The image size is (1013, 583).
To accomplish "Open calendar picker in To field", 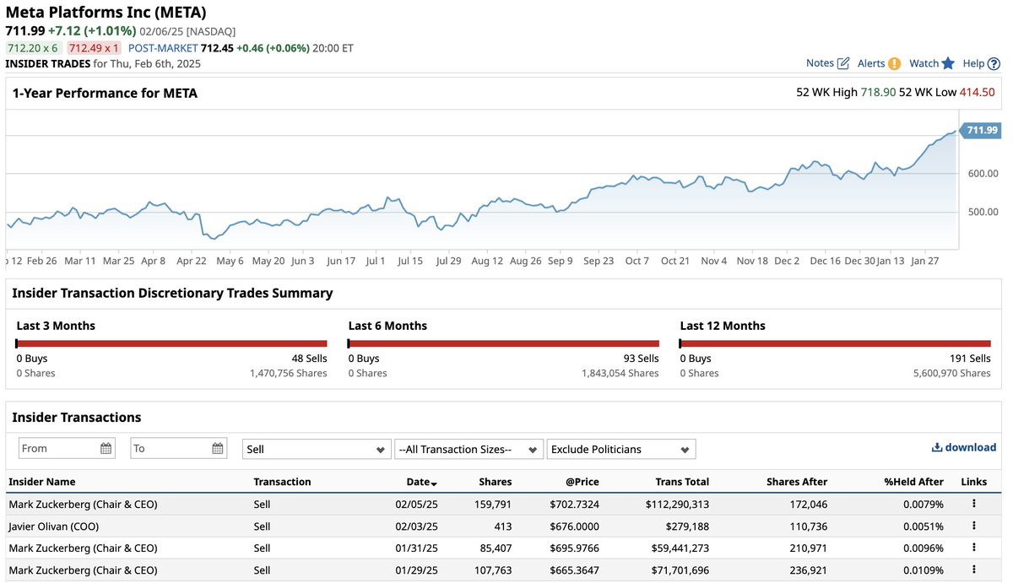I will click(219, 448).
